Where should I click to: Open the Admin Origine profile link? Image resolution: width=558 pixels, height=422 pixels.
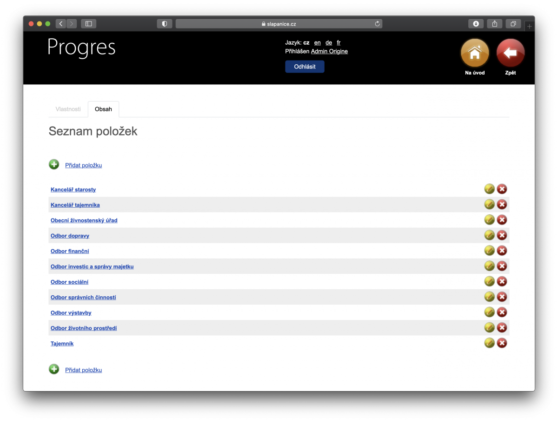[x=329, y=51]
